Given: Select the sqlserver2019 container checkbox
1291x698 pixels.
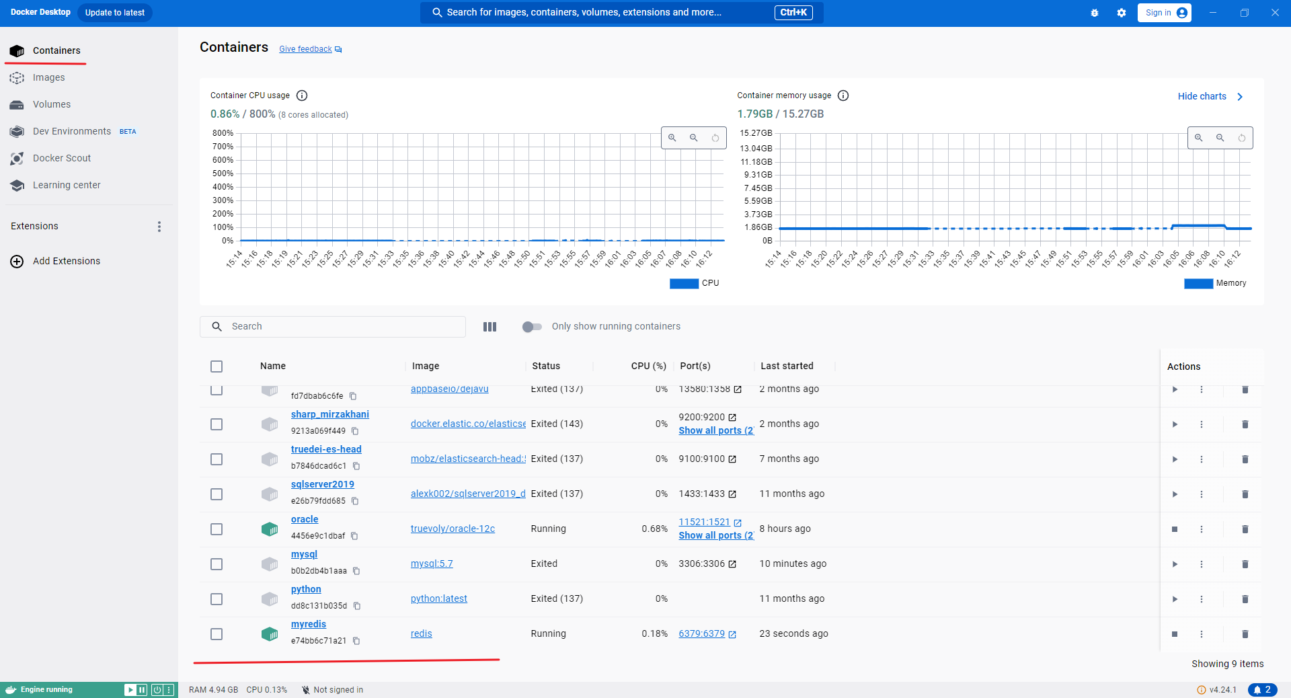Looking at the screenshot, I should pyautogui.click(x=217, y=494).
